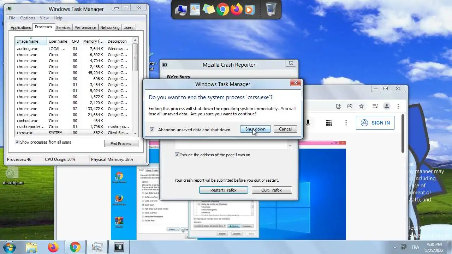Select the conhost.exe process row

click(x=73, y=121)
